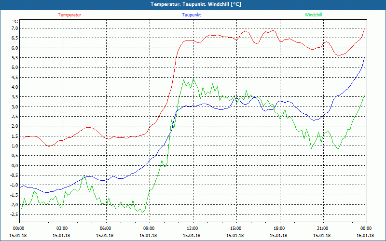Select the 12:00 time axis label
The width and height of the screenshot is (386, 241).
[192, 228]
